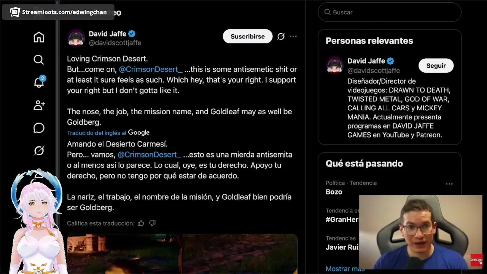Click David Jaffe's avatar in the post
Viewport: 487px width, 274px height.
[x=76, y=38]
